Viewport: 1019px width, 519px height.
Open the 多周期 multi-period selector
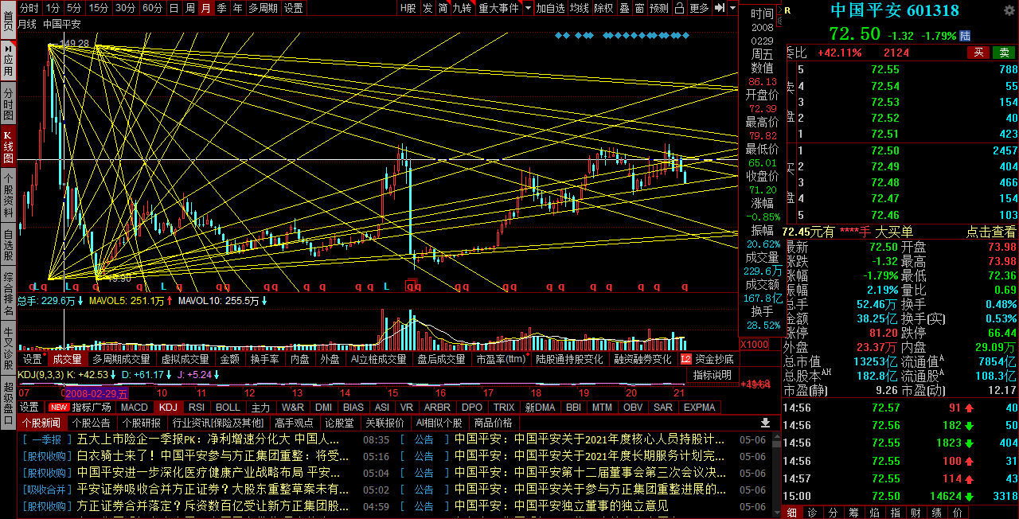(263, 8)
